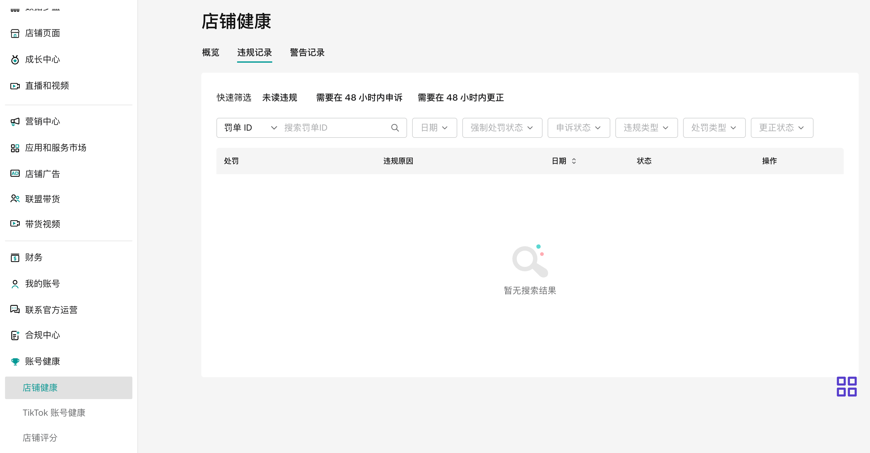Viewport: 870px width, 453px height.
Task: Click the search magnifier in 罚单ID field
Action: click(x=395, y=128)
